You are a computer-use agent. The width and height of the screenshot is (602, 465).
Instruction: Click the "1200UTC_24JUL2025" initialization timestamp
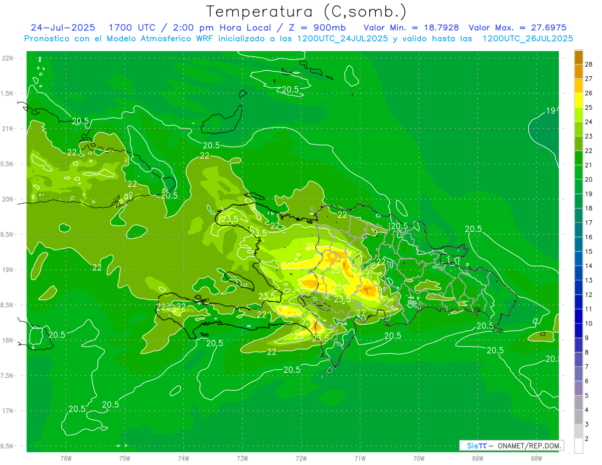coord(343,39)
